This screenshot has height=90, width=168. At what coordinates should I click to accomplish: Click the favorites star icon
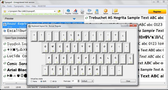click(x=5, y=11)
